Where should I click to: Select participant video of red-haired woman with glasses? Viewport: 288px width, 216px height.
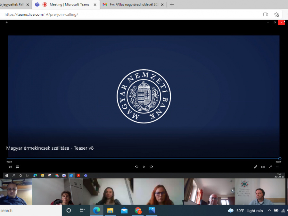[159, 191]
